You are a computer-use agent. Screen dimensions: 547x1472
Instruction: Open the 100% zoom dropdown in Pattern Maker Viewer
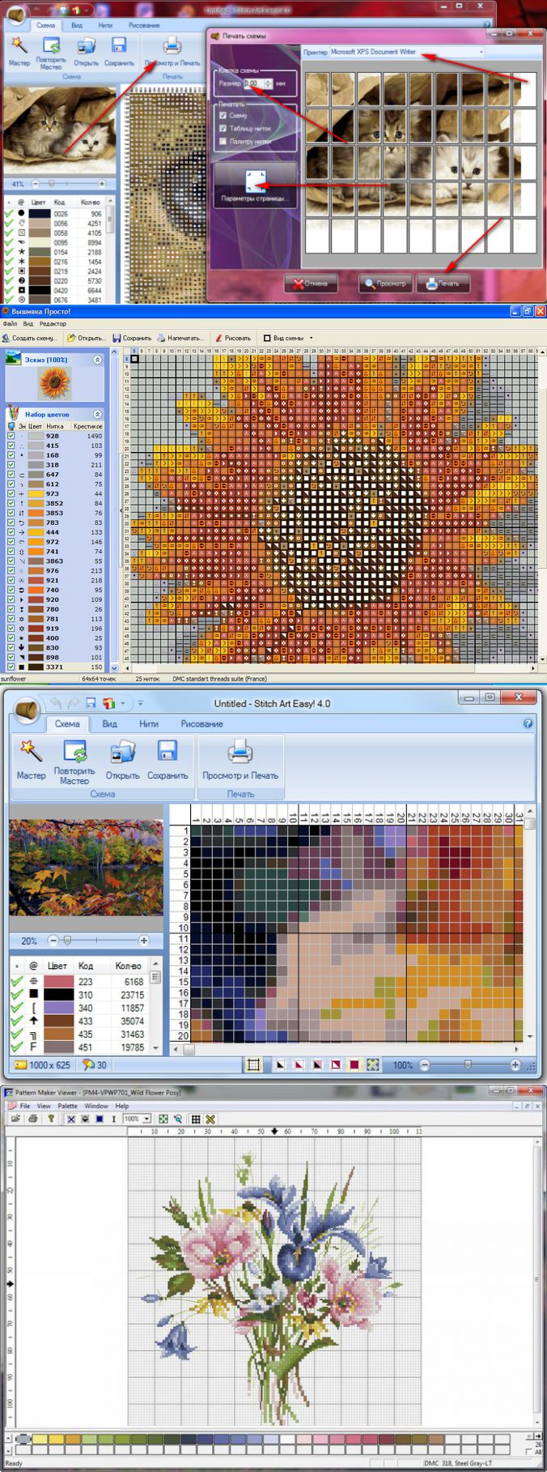[146, 1119]
